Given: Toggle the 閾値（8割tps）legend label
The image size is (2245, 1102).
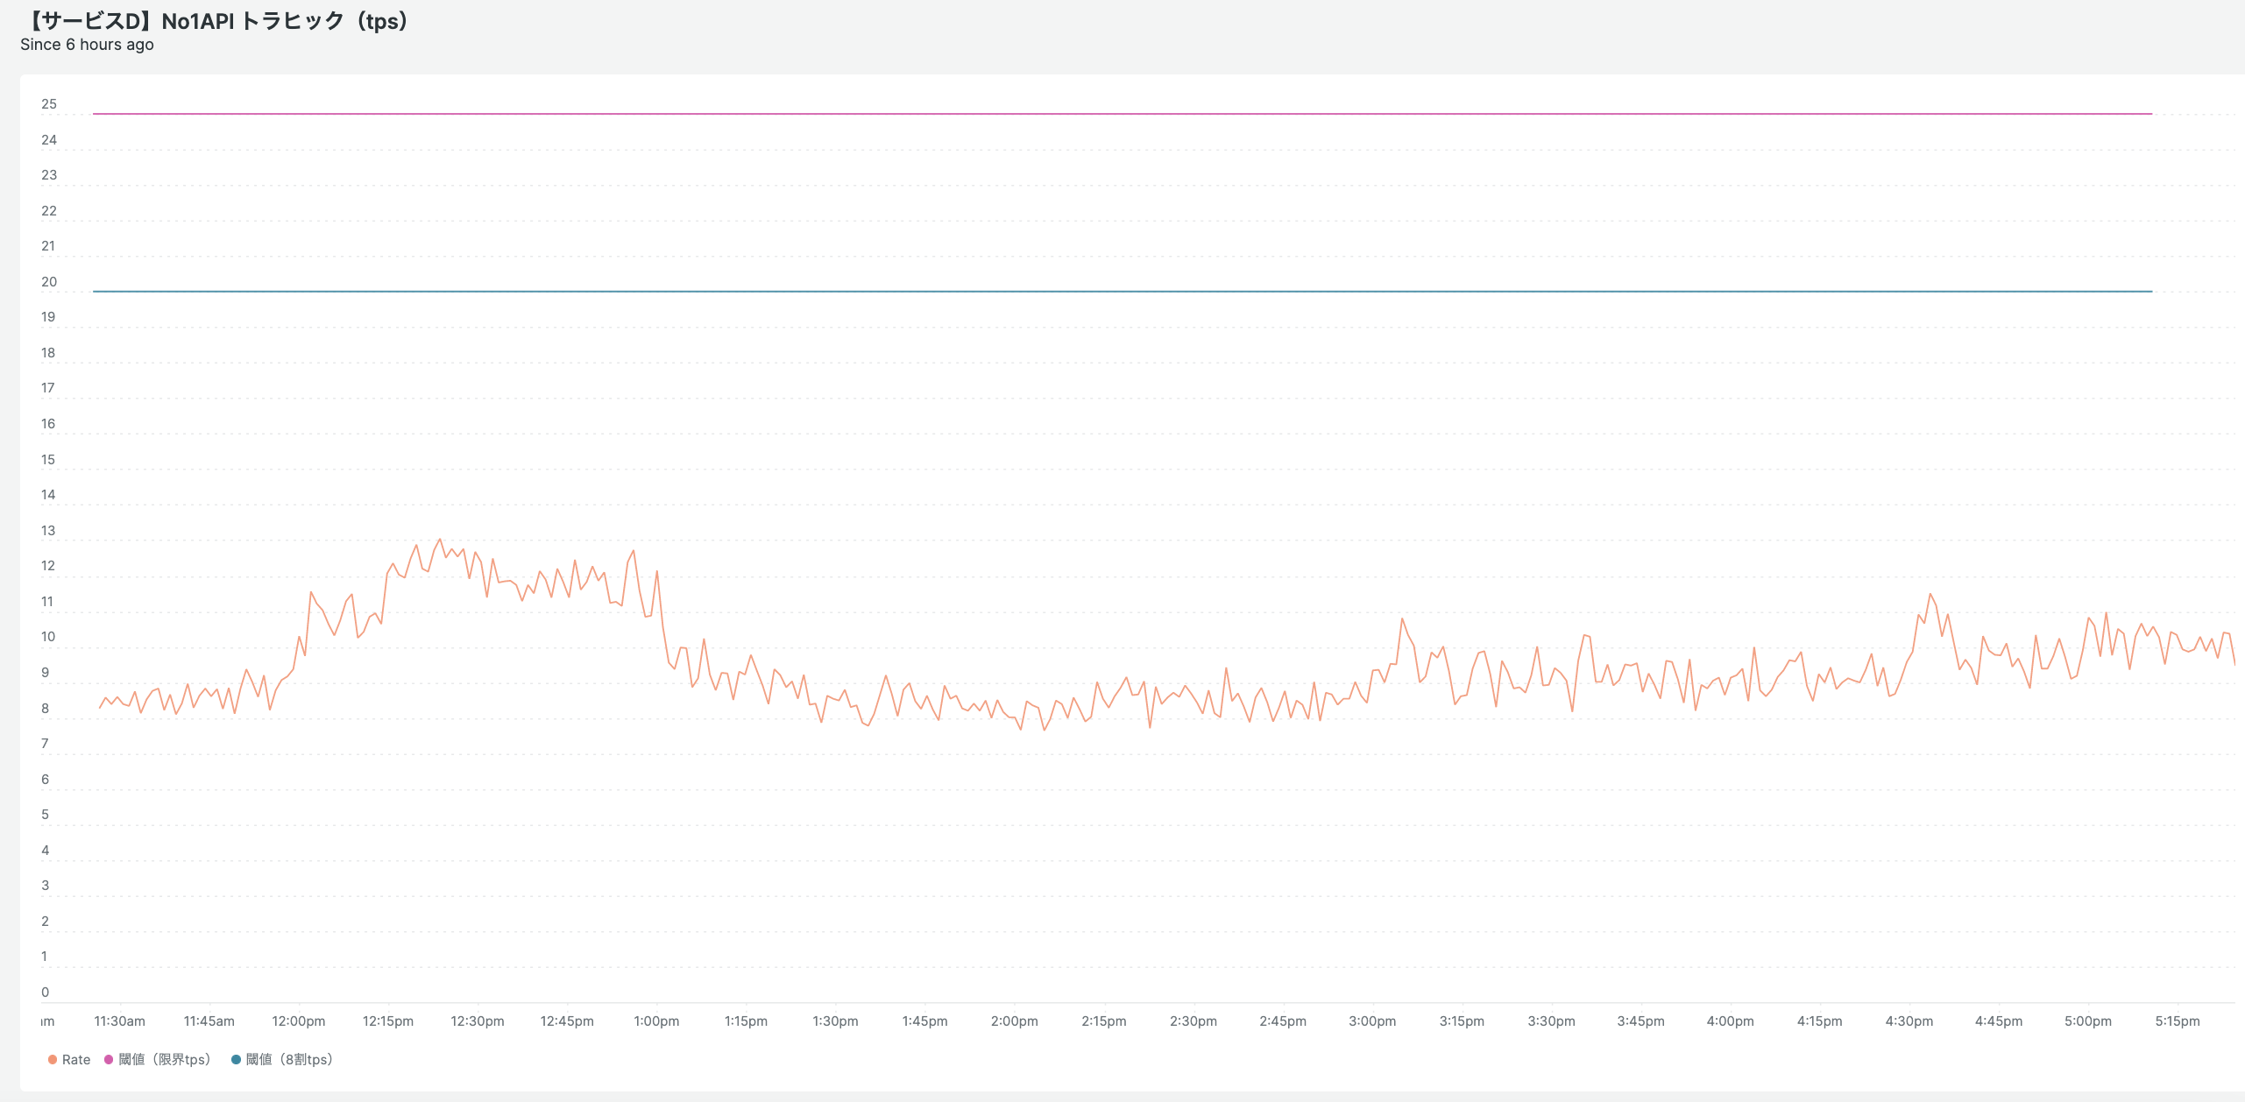Looking at the screenshot, I should coord(289,1059).
